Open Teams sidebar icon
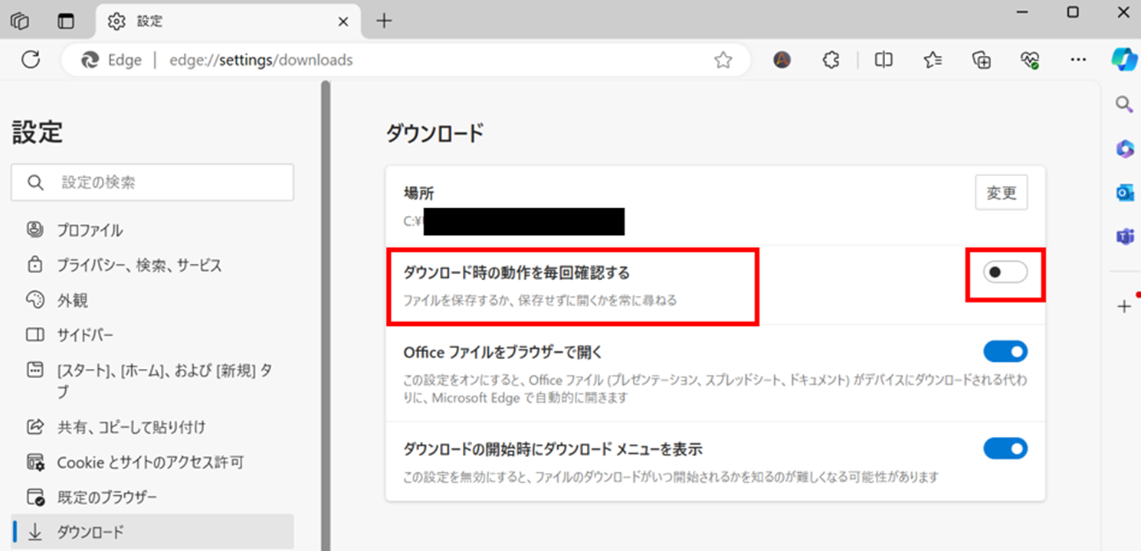 1124,237
